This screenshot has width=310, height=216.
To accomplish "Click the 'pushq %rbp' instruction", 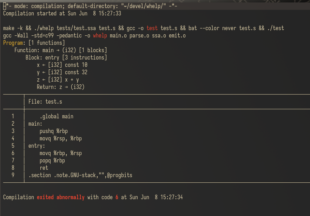I will (54, 131).
